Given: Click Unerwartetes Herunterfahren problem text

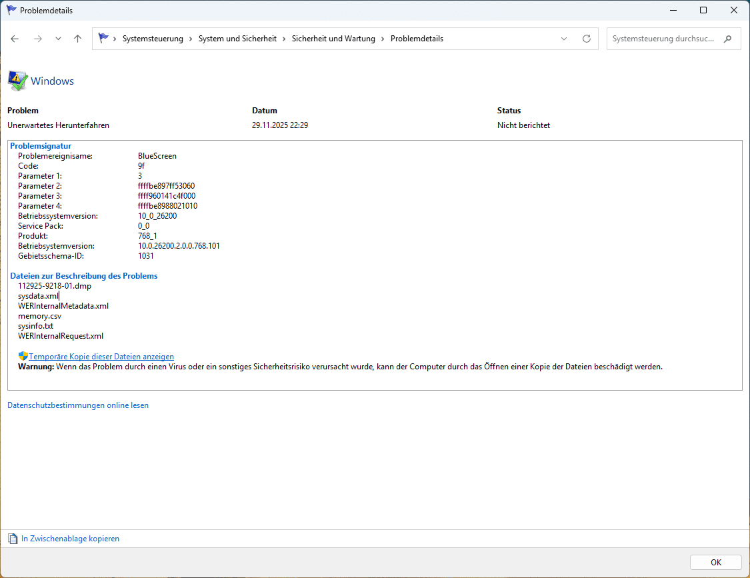Looking at the screenshot, I should click(59, 125).
